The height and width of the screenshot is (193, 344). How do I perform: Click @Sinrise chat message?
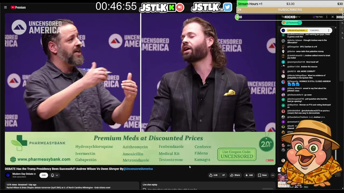[x=306, y=51]
